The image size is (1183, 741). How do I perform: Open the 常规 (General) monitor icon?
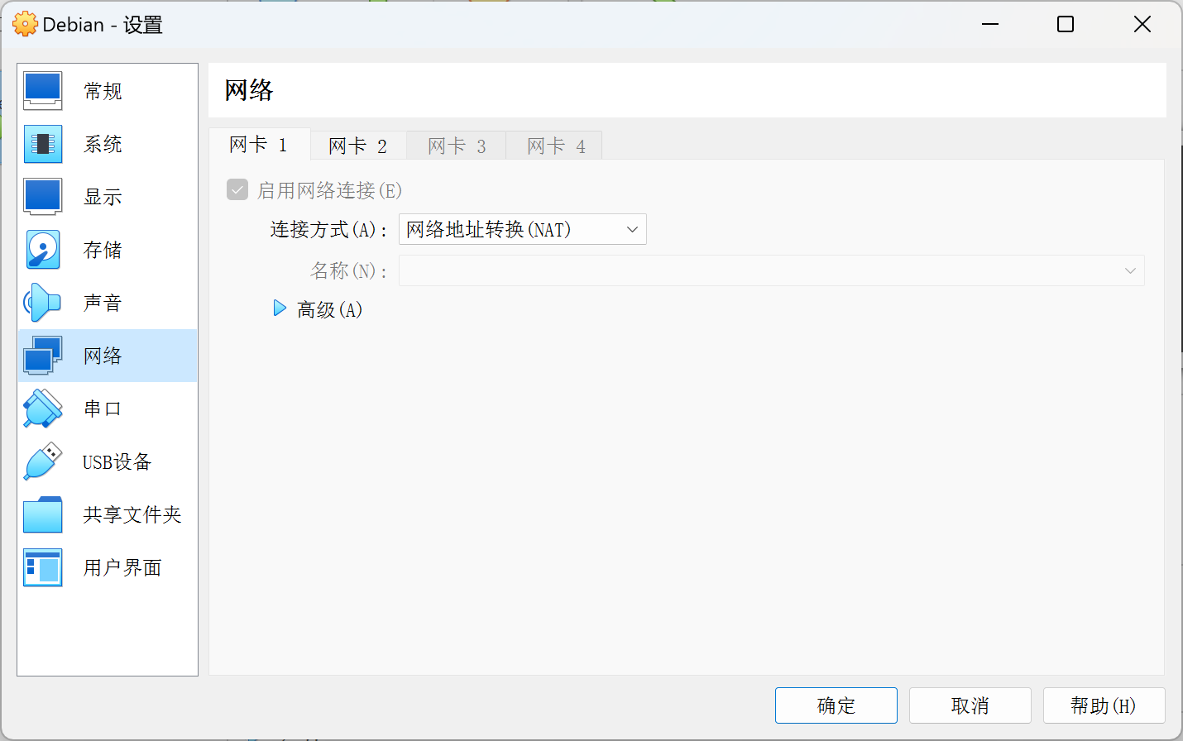43,91
